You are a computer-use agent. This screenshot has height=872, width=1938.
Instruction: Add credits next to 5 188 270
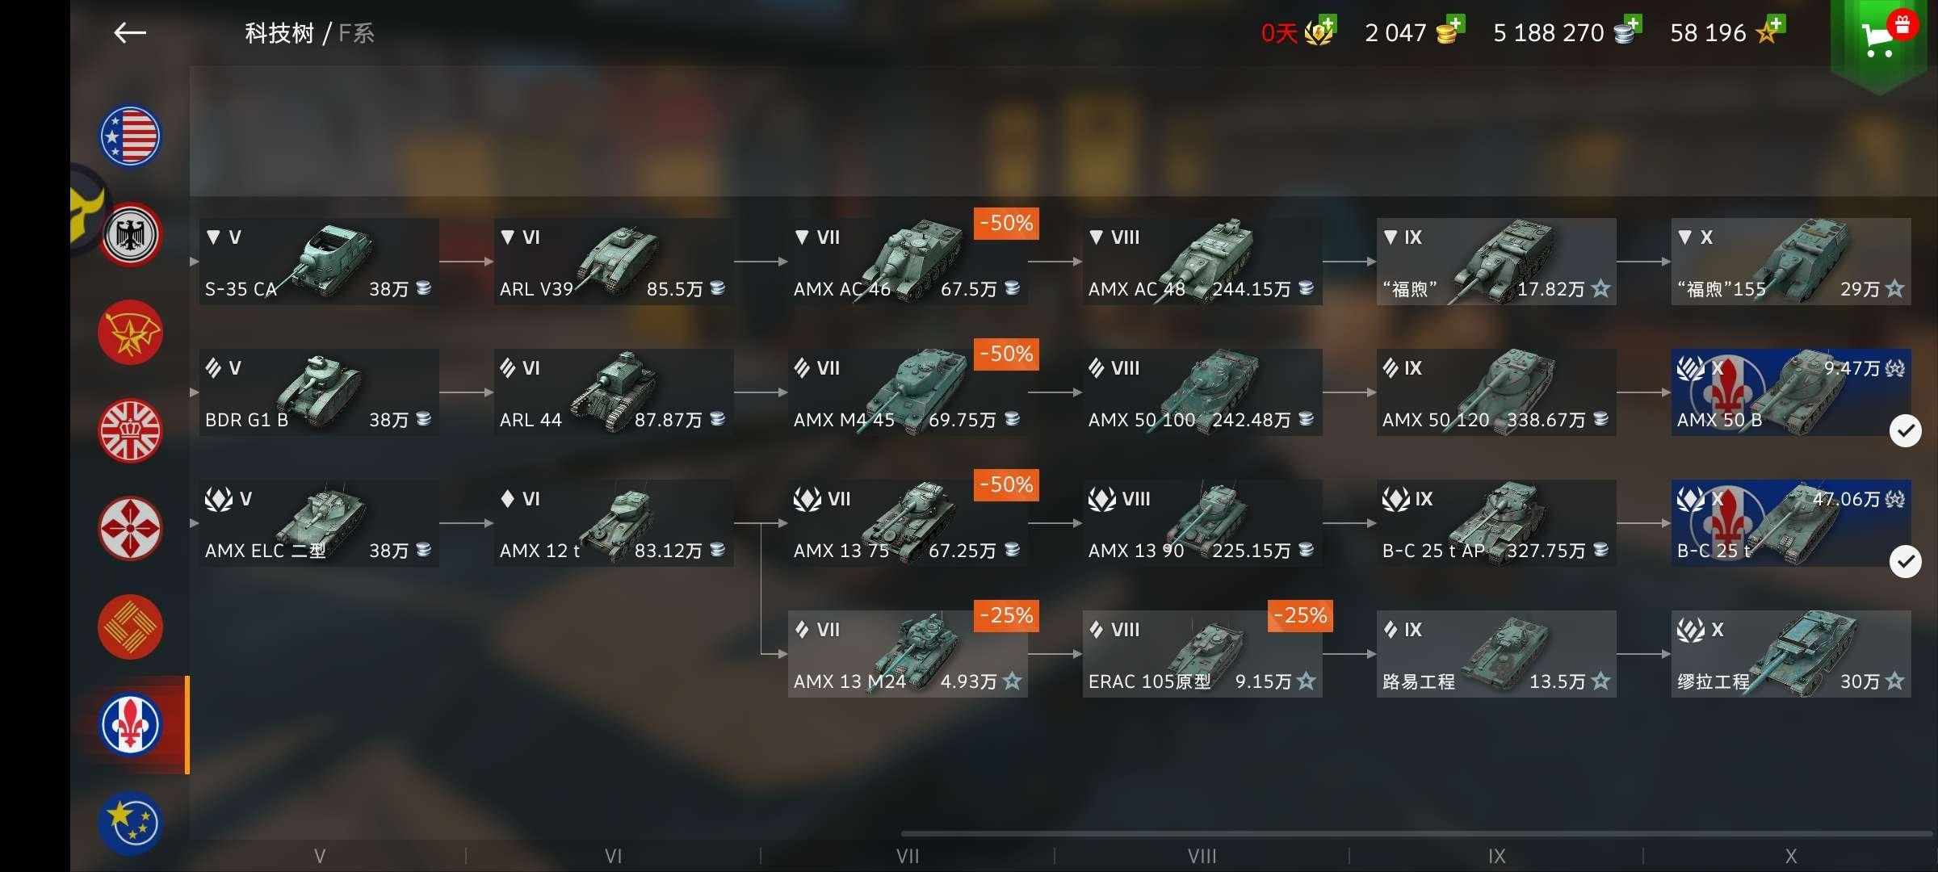(x=1632, y=23)
